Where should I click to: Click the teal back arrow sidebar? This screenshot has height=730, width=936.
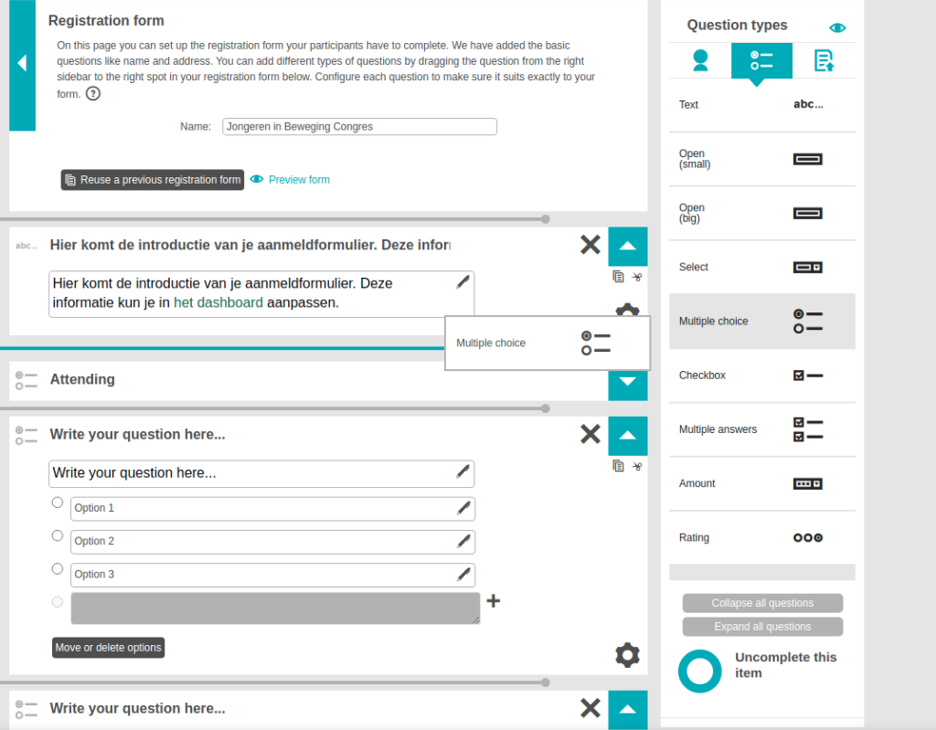[22, 65]
